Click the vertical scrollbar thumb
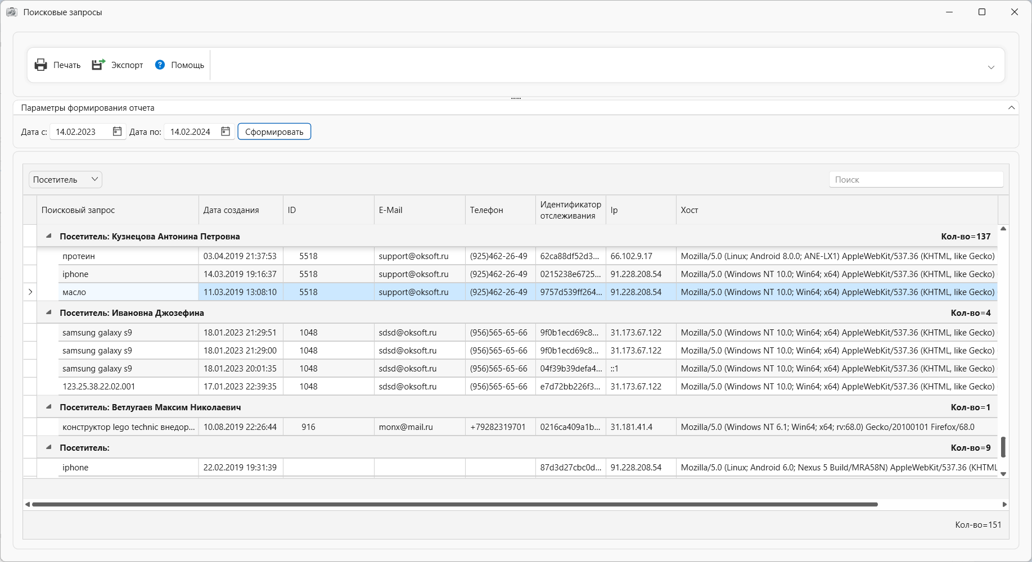 (x=1003, y=447)
